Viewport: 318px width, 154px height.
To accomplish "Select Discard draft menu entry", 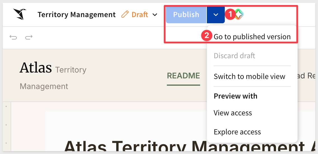I will (x=235, y=56).
